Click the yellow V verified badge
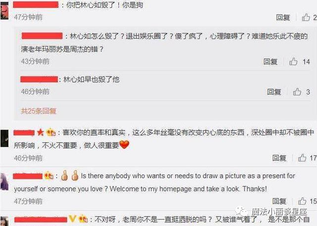This screenshot has height=226, width=317. pos(72,219)
